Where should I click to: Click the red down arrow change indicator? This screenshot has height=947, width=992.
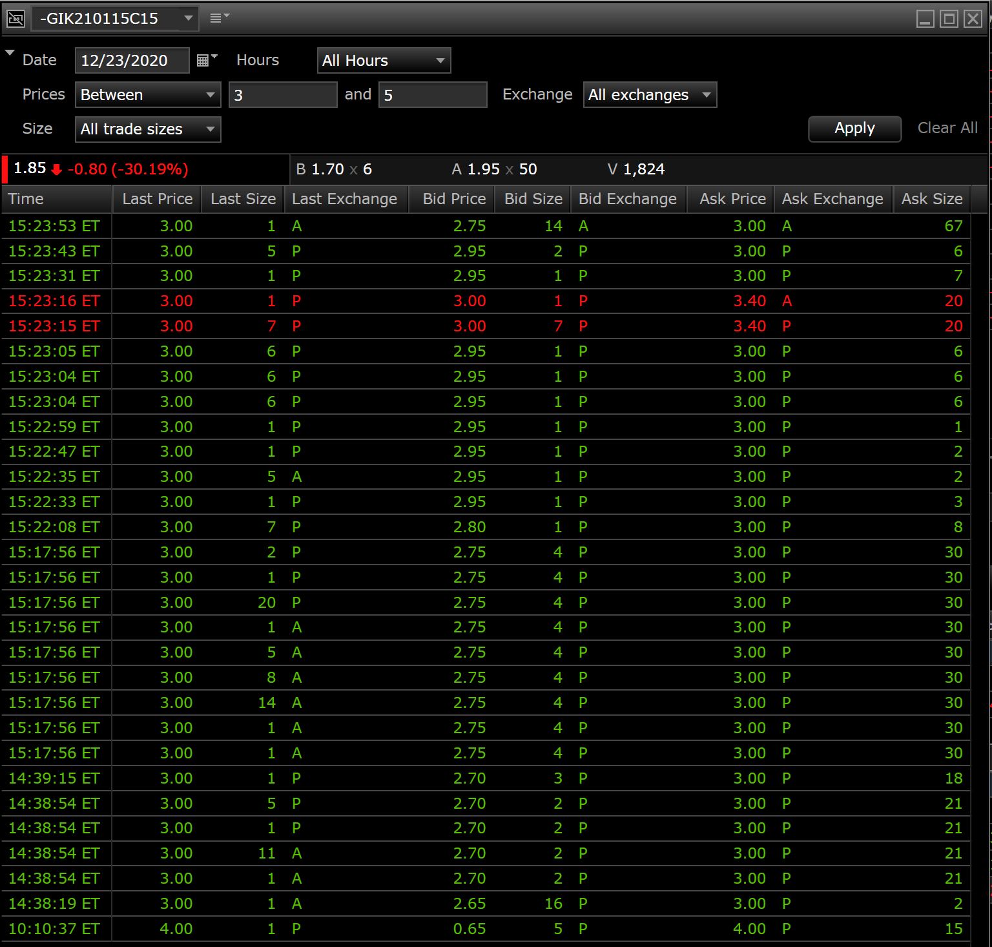pyautogui.click(x=57, y=170)
